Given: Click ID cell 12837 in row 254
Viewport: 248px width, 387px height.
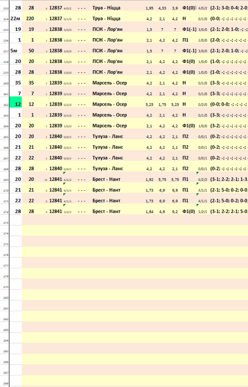Looking at the screenshot, I should (55, 18).
